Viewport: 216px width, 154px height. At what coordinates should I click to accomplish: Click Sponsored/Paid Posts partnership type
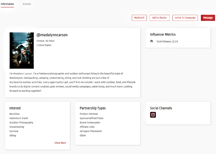click(91, 118)
